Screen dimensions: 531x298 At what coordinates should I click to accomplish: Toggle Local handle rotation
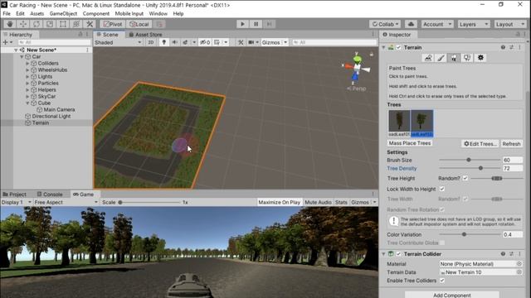pyautogui.click(x=139, y=24)
